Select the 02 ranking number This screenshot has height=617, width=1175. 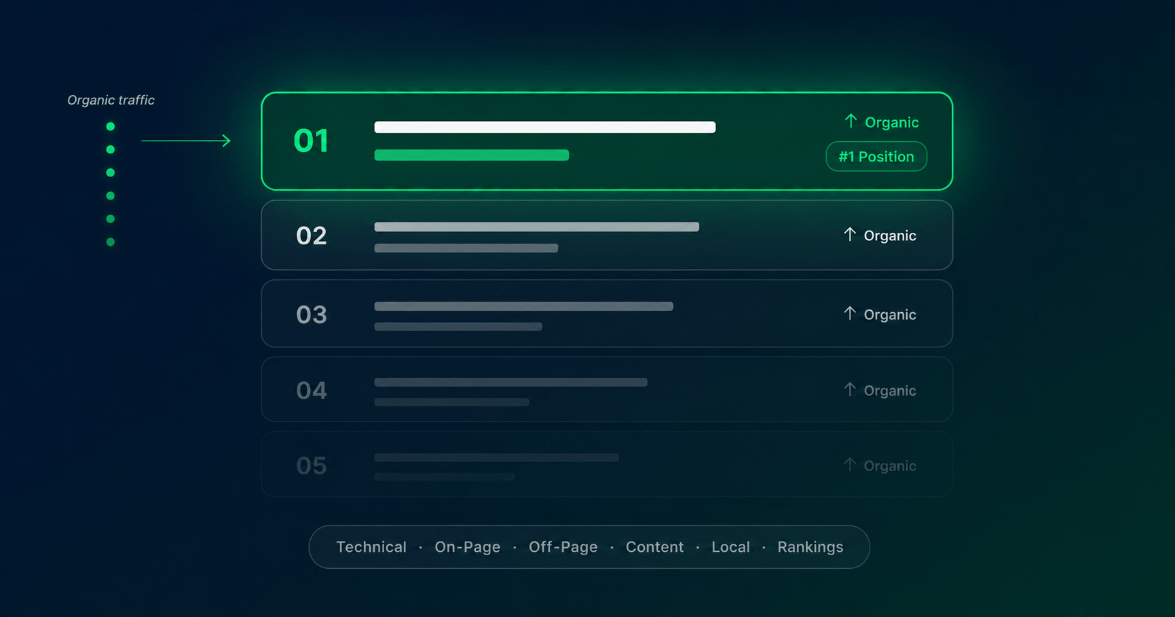click(x=312, y=236)
